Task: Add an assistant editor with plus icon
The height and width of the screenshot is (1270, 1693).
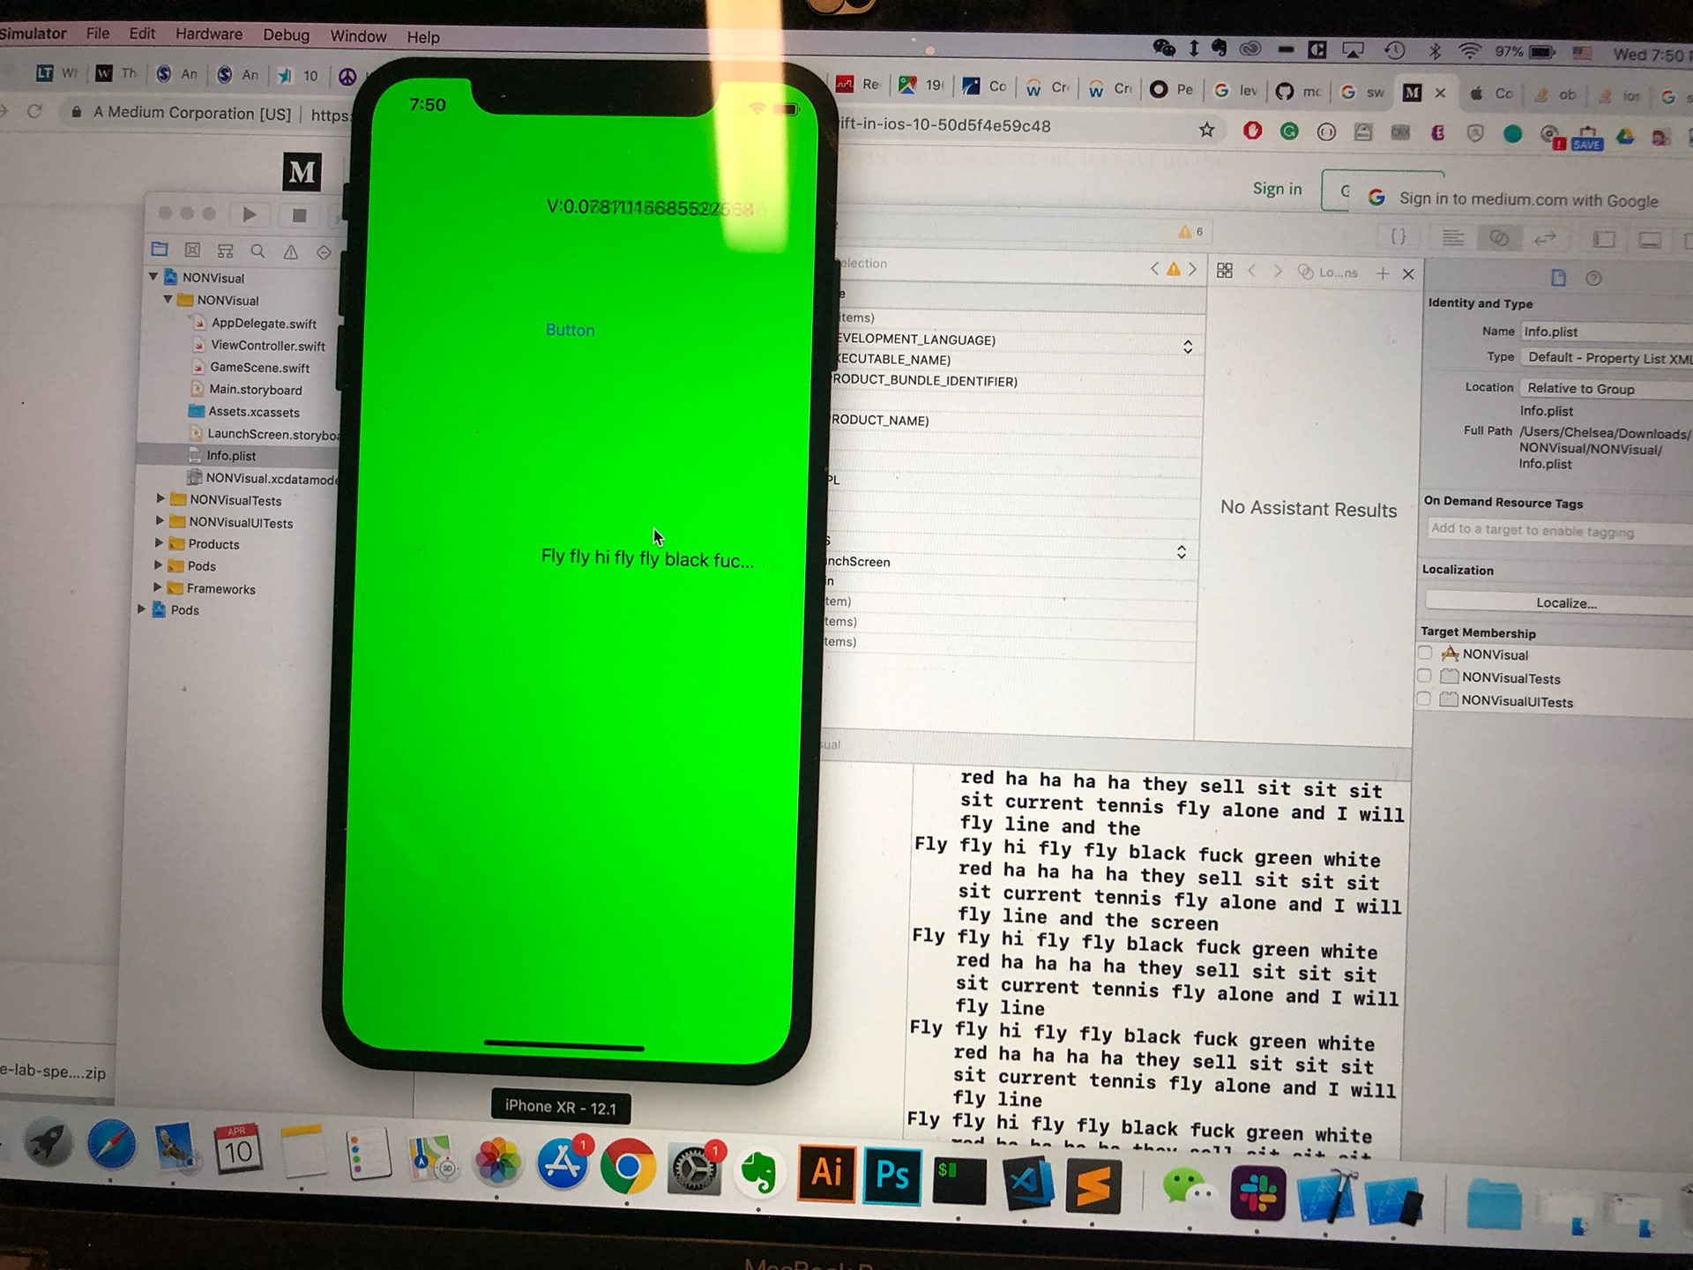Action: [x=1383, y=273]
